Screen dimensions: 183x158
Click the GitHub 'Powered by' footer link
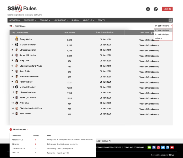pyautogui.click(x=171, y=155)
